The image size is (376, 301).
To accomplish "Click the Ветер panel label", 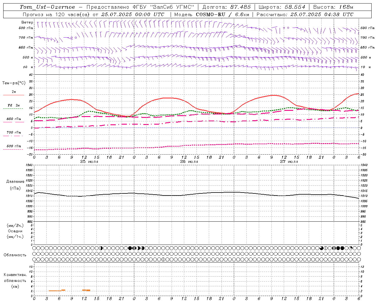I will pyautogui.click(x=27, y=22).
